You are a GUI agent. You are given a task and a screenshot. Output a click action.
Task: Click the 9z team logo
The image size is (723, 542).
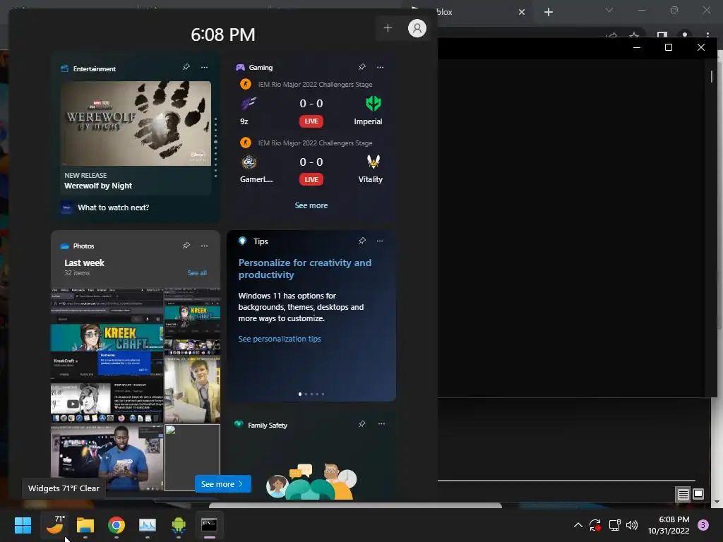click(x=249, y=103)
